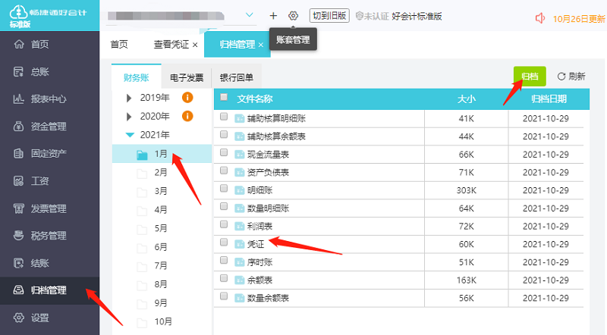
Task: Select 1月 in the 2021 tree
Action: tap(162, 154)
